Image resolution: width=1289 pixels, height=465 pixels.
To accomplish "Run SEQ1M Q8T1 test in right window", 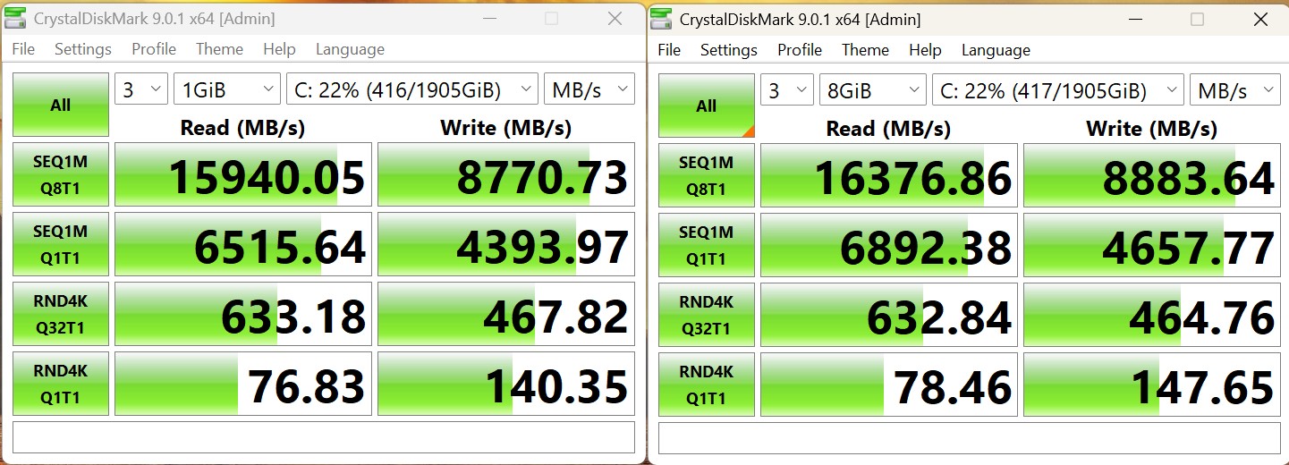I will pyautogui.click(x=707, y=175).
